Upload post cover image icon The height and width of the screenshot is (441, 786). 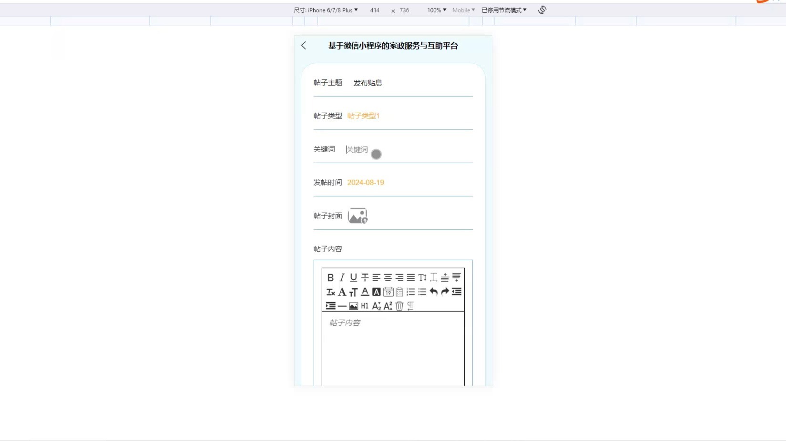pyautogui.click(x=357, y=216)
